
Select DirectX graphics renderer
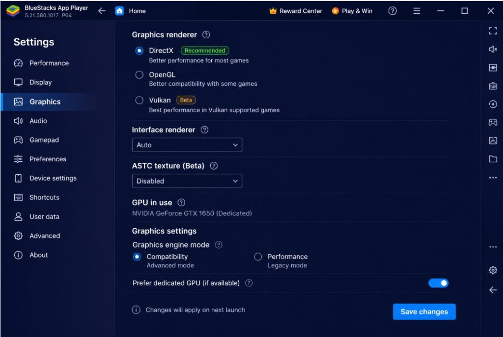[139, 51]
